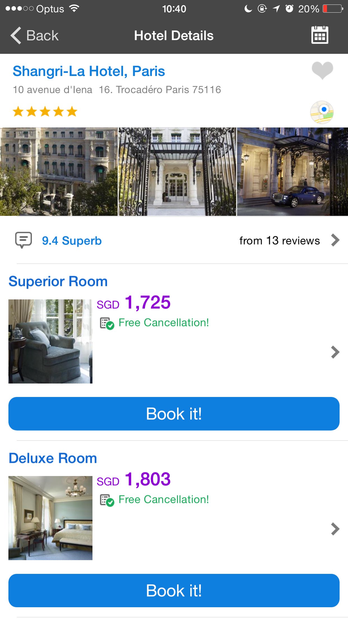Viewport: 348px width, 619px height.
Task: Go back using the Back button
Action: 35,36
